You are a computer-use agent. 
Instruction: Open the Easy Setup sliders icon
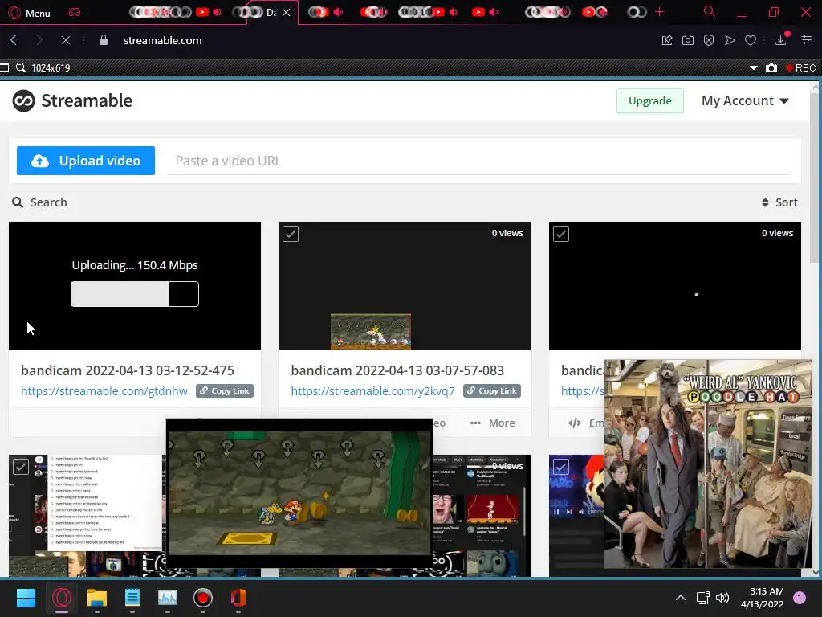click(807, 40)
